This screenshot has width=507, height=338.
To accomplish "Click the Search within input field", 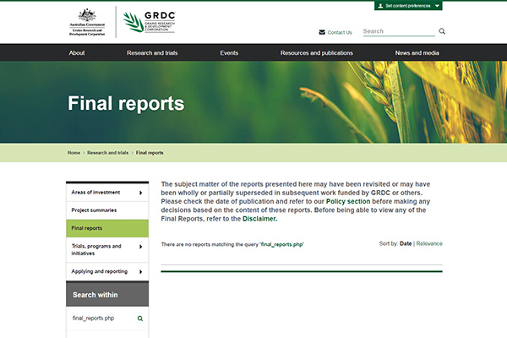I will tap(103, 319).
